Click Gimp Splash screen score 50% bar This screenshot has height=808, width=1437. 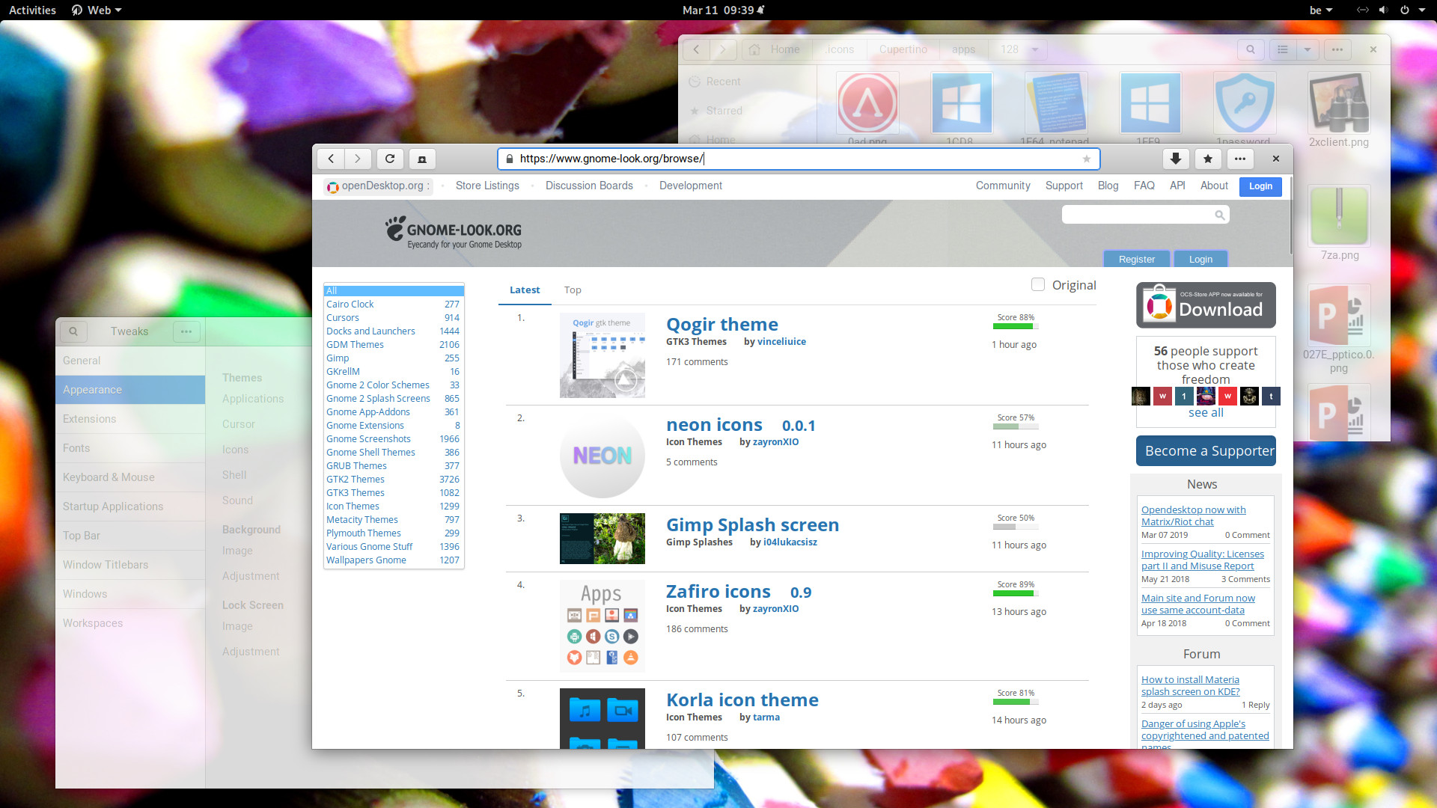[x=1016, y=527]
